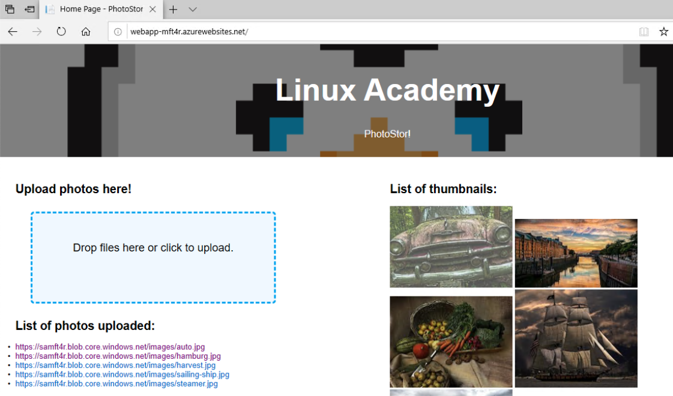The image size is (673, 396).
Task: Click the set these tabs aside icon
Action: click(29, 9)
